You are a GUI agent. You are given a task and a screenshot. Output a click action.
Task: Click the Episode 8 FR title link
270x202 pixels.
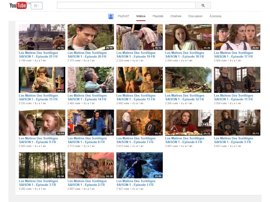click(87, 140)
